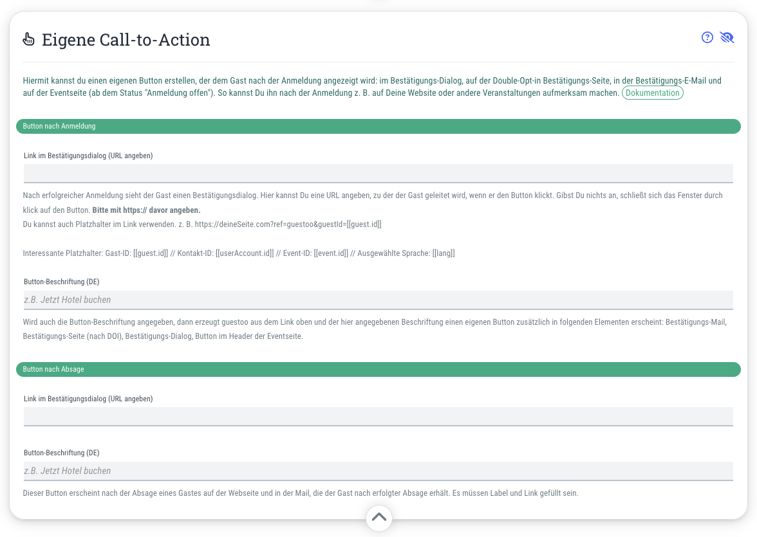Screen dimensions: 757x537
Task: Open the Dokumentation link
Action: point(652,93)
